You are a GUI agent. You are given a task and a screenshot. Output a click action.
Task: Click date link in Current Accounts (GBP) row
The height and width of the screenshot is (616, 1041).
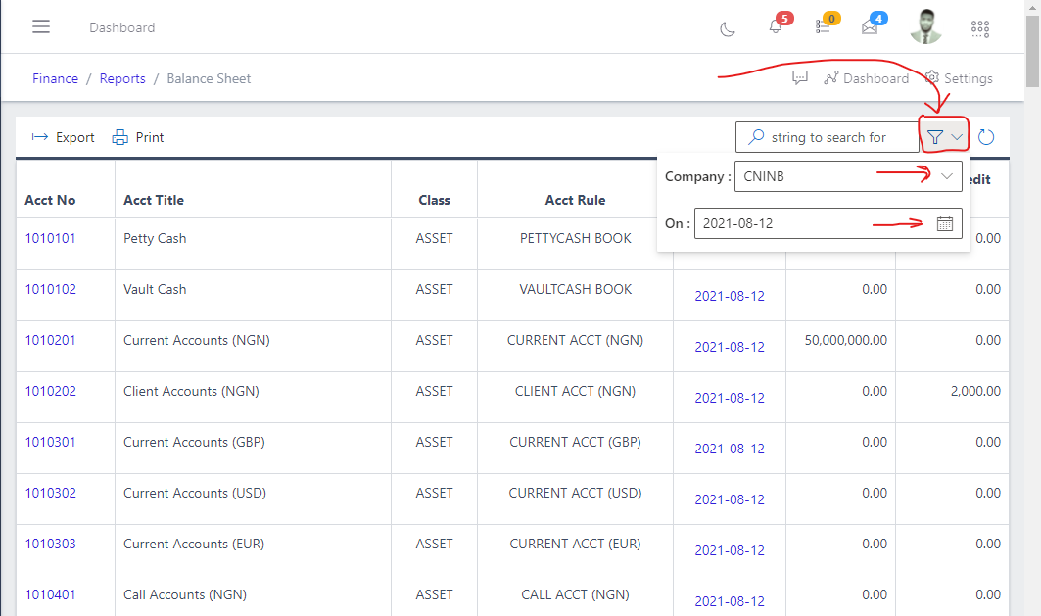730,449
